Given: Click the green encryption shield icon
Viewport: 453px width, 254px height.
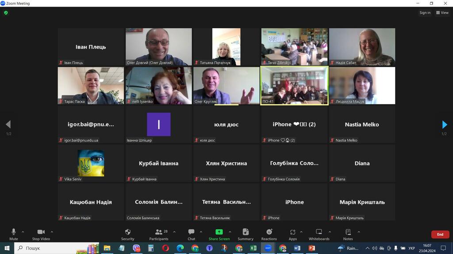Looking at the screenshot, I should [6, 13].
